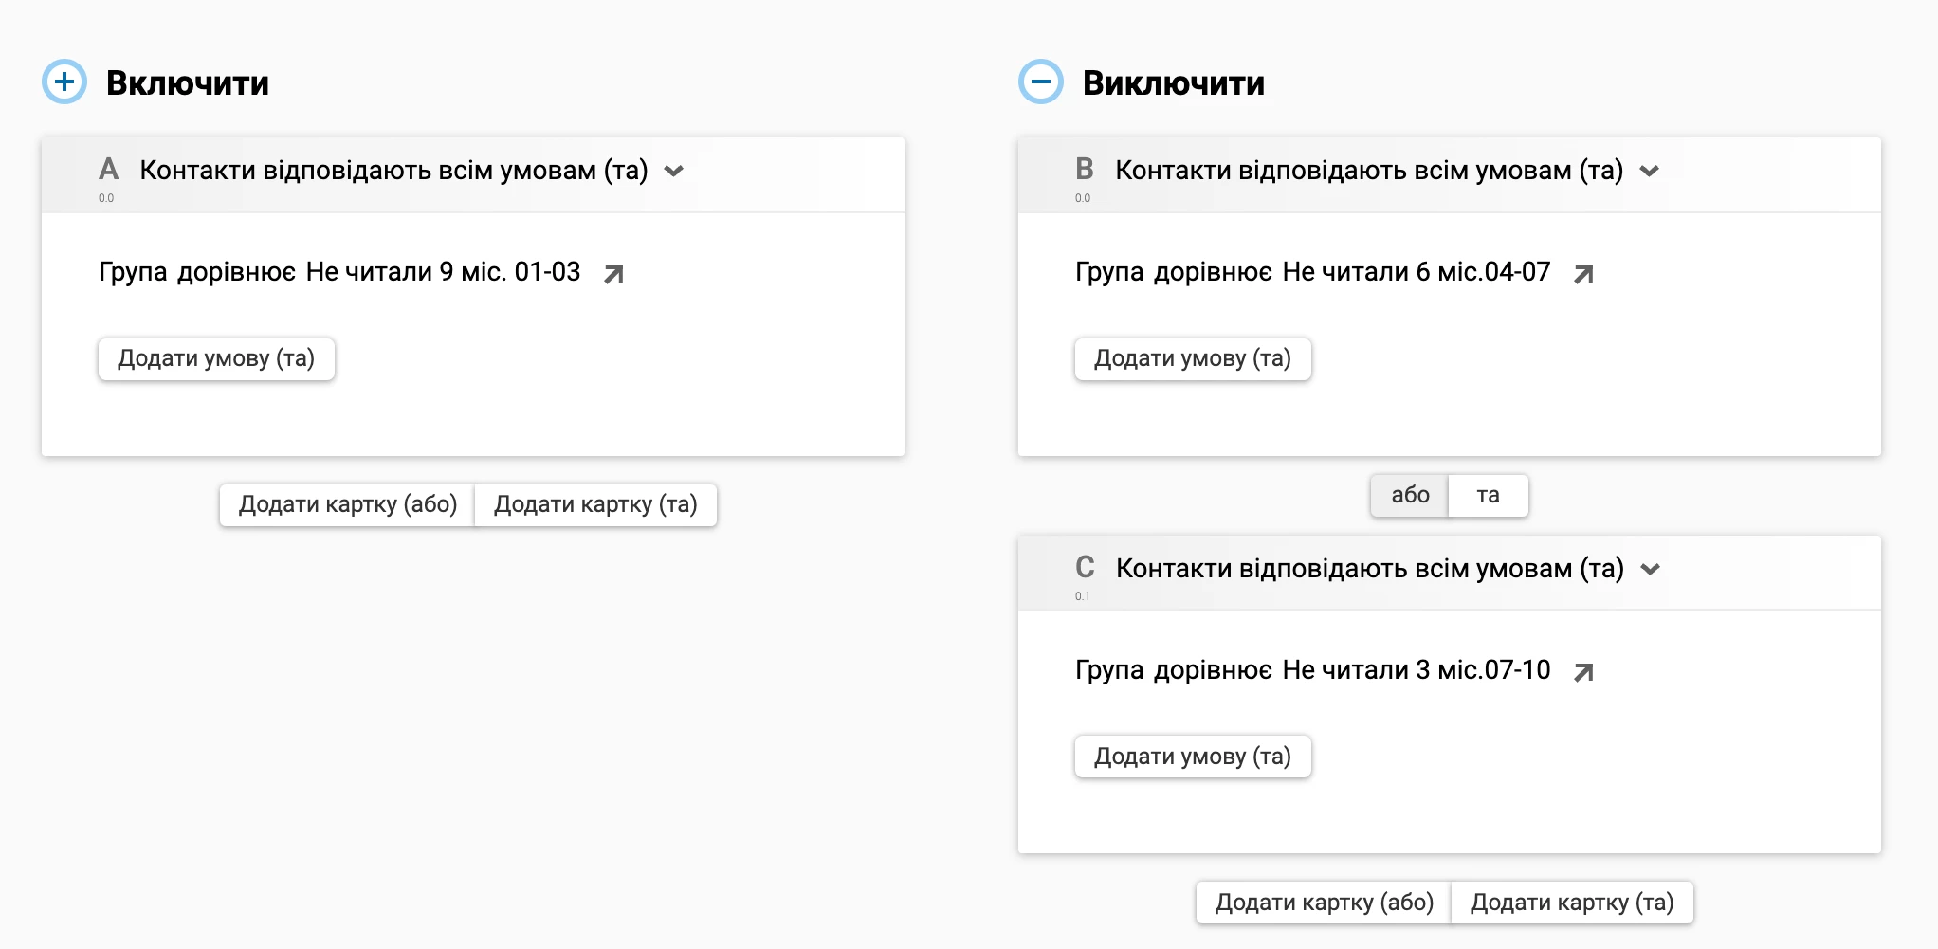
Task: Expand card A condition mode dropdown
Action: [x=674, y=172]
